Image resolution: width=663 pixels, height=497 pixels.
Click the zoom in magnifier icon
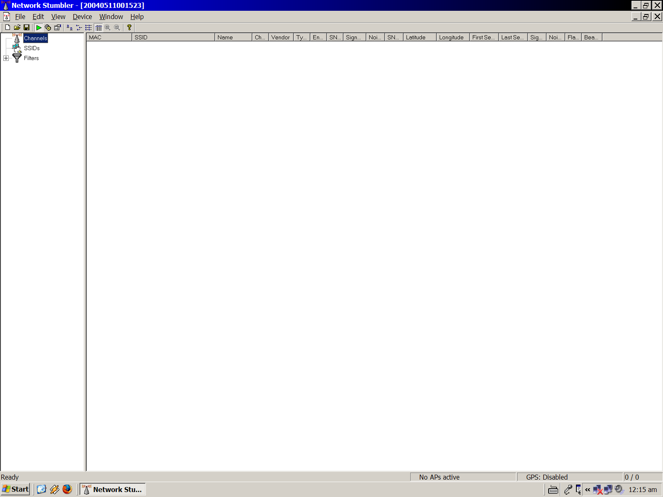(x=108, y=27)
